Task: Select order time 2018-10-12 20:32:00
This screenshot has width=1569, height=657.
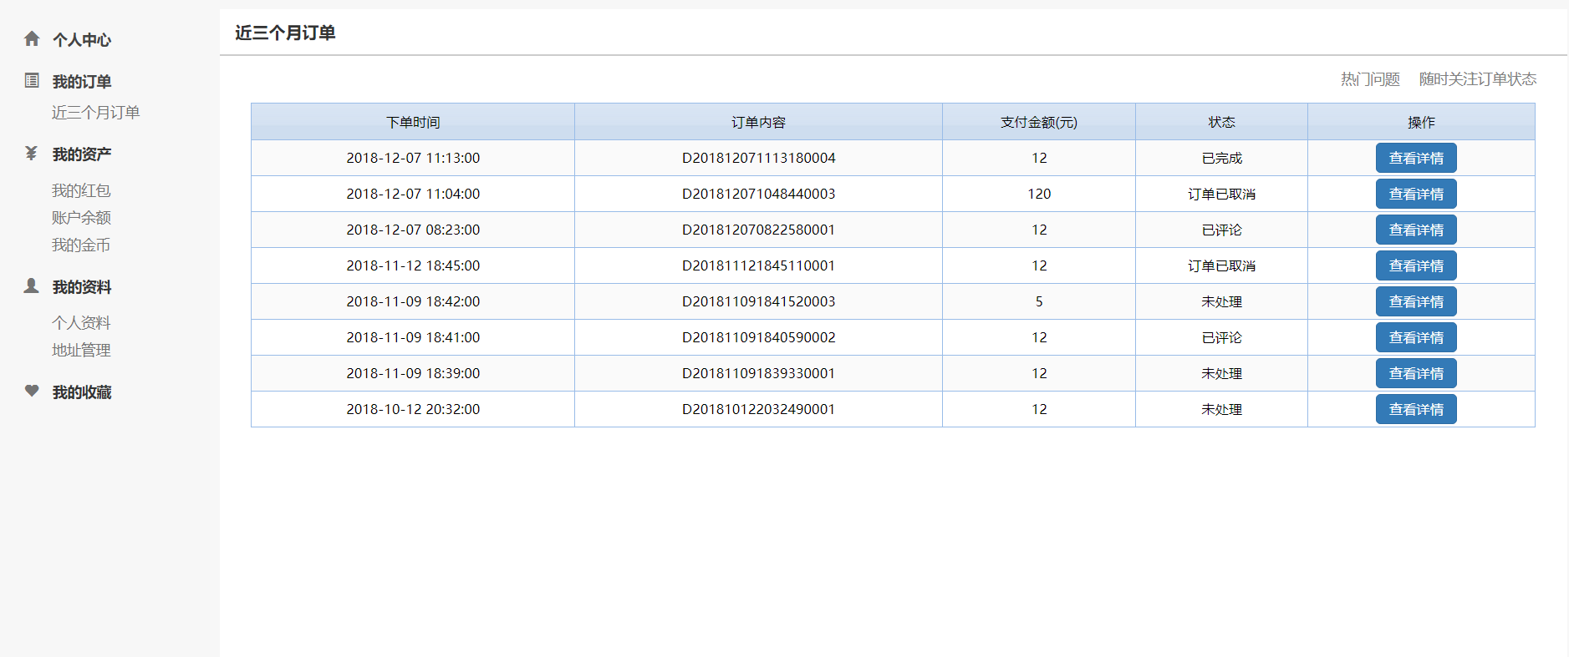Action: (x=413, y=409)
